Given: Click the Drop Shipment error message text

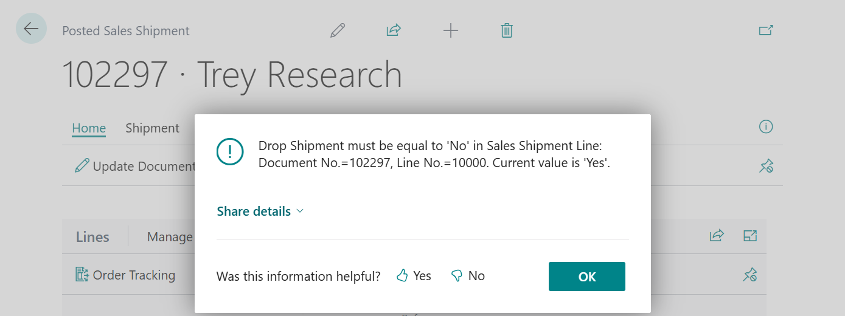Looking at the screenshot, I should 434,154.
